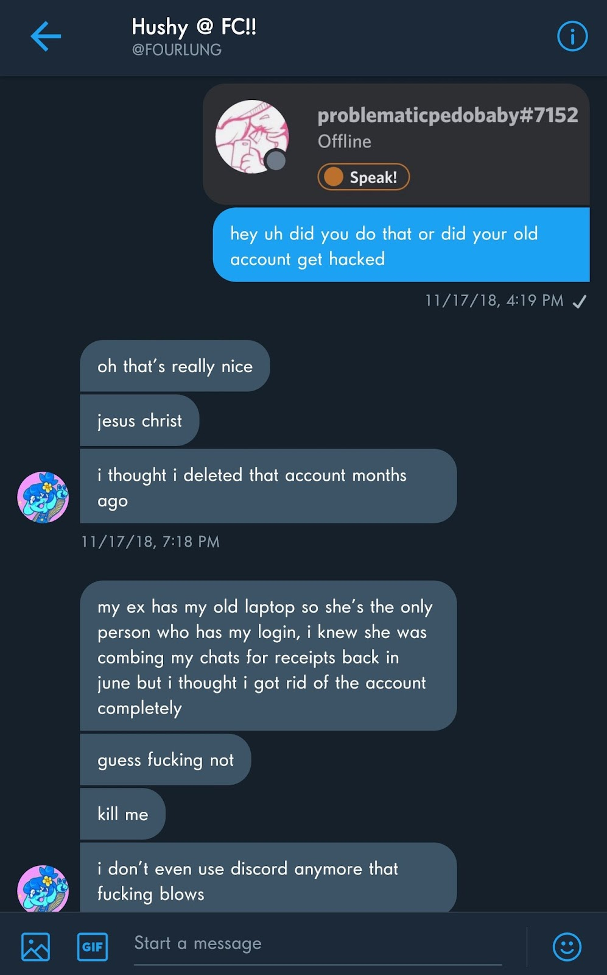Tap the 'my ex has my old laptop' message
The width and height of the screenshot is (607, 975).
coord(268,656)
